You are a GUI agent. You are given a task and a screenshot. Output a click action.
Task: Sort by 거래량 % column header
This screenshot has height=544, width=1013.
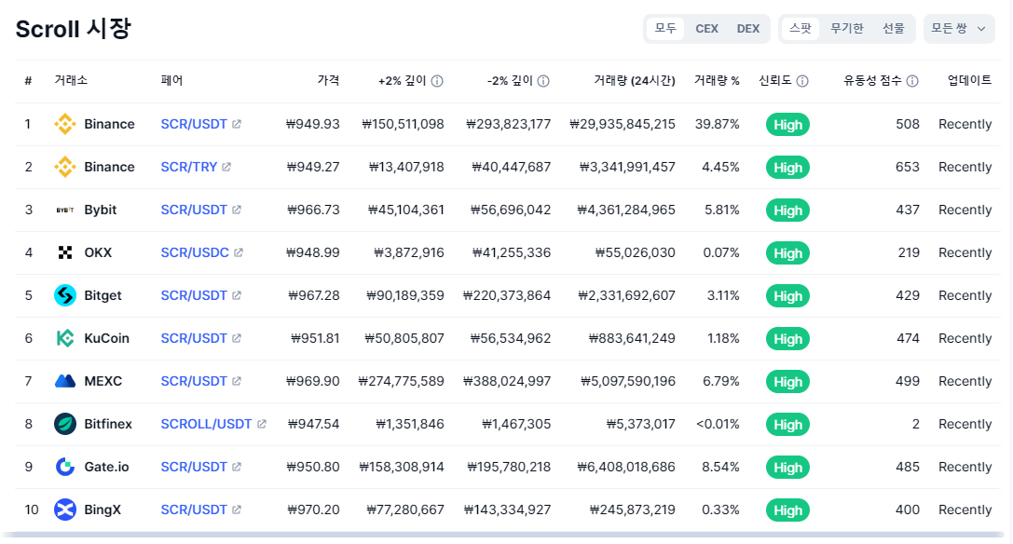click(717, 81)
